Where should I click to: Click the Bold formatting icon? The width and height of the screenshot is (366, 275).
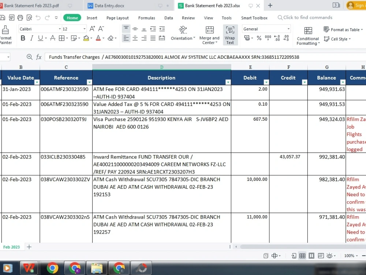23,38
